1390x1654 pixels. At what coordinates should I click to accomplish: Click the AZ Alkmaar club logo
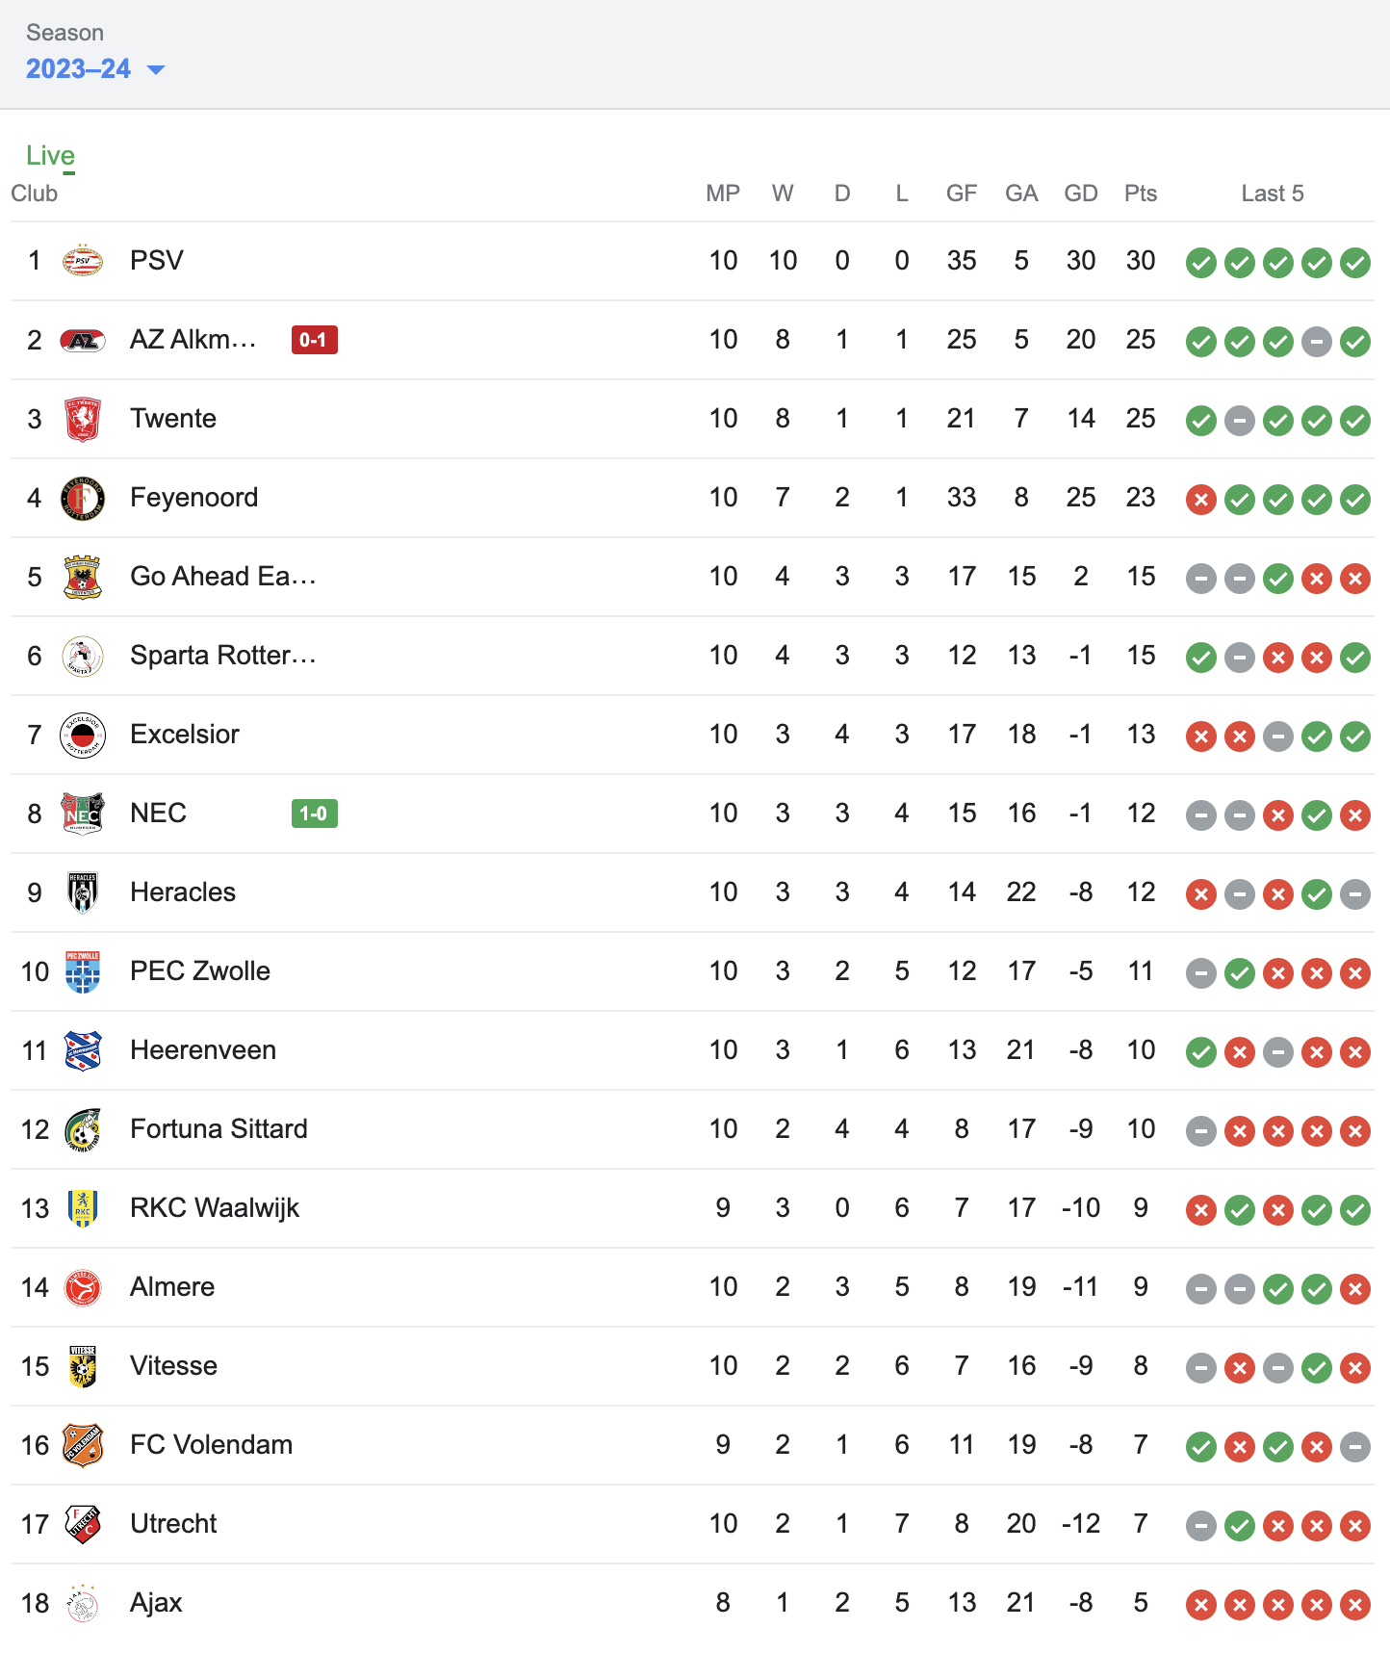point(83,340)
